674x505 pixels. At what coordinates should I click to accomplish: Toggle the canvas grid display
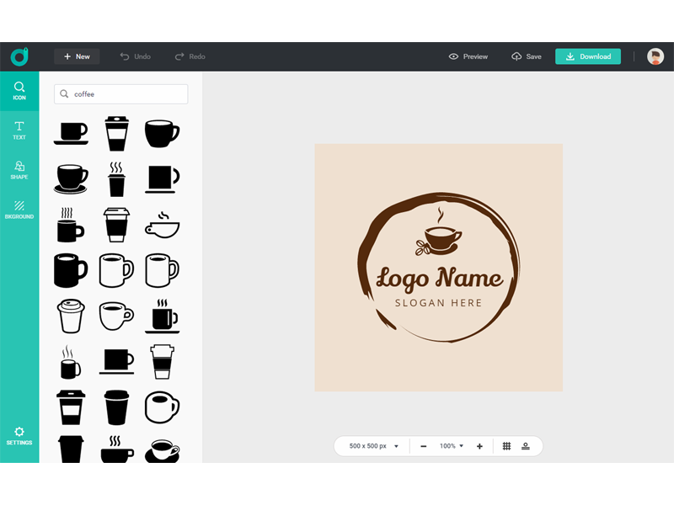pyautogui.click(x=506, y=446)
